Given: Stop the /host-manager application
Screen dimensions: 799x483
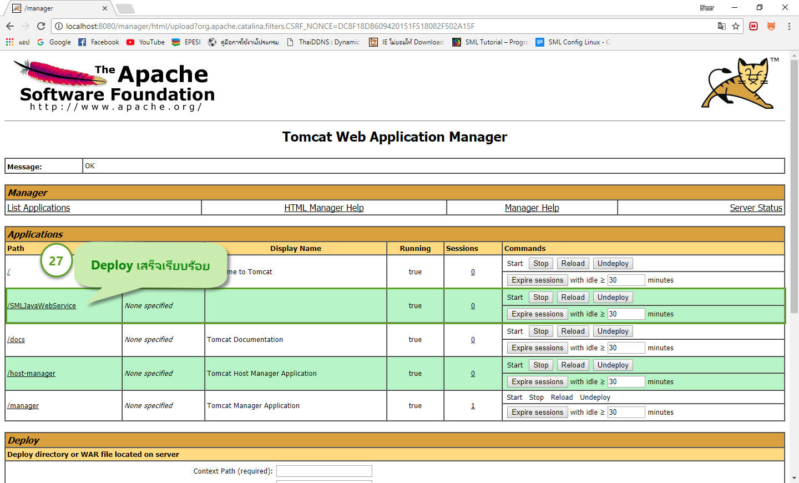Looking at the screenshot, I should pyautogui.click(x=541, y=365).
